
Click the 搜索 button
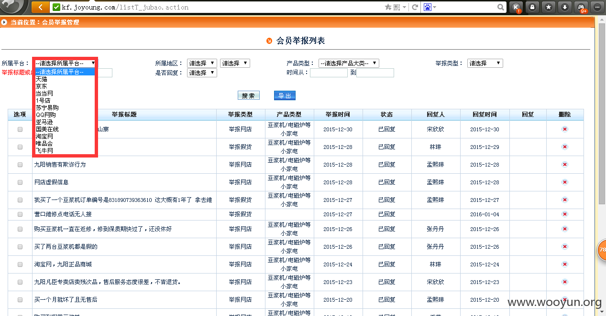coord(248,95)
